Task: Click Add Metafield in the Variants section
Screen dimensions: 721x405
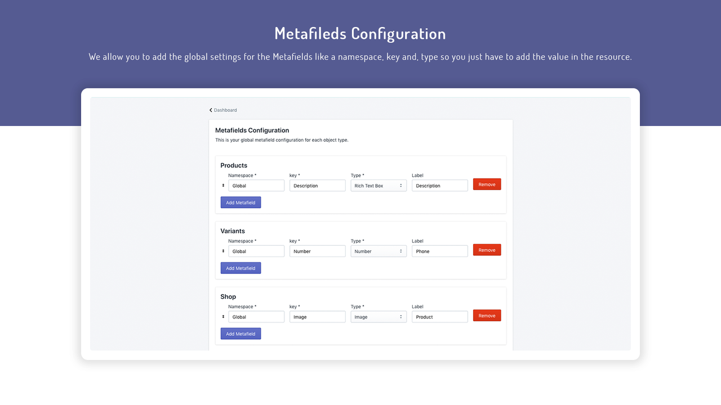Action: (241, 268)
